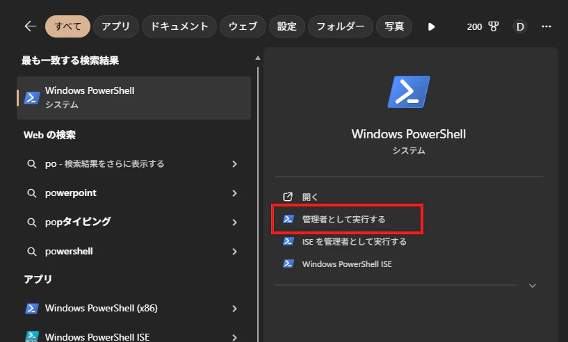
Task: Expand the popタイピング suggestion chevron
Action: (x=234, y=222)
